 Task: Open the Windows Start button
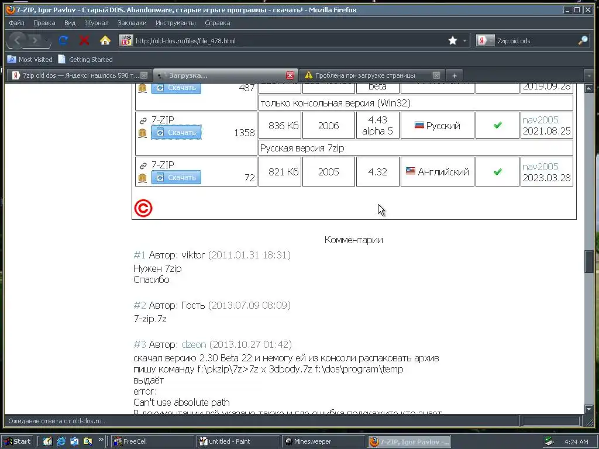(18, 441)
